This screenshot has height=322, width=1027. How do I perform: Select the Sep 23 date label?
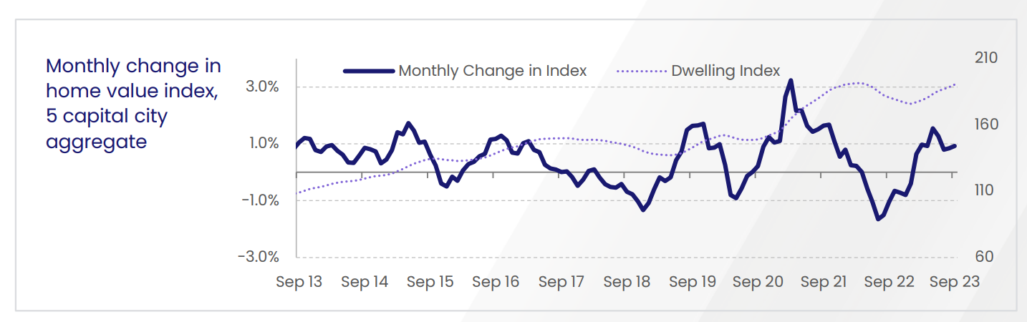954,282
